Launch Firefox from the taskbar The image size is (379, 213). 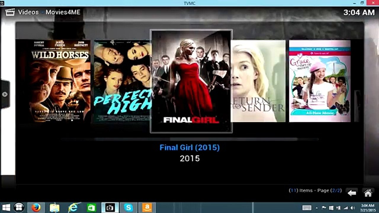pyautogui.click(x=36, y=208)
